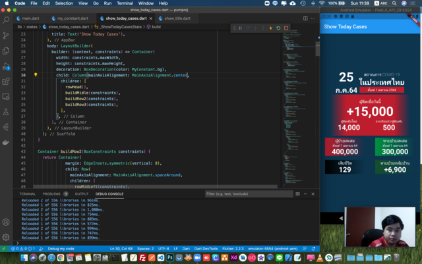Open the Run and Debug view
This screenshot has width=422, height=264.
click(6, 66)
